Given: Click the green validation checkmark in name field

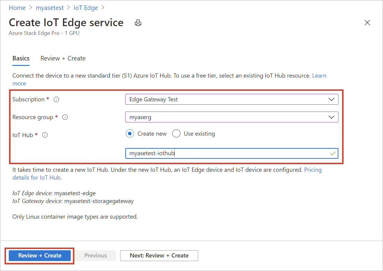Looking at the screenshot, I should point(332,153).
